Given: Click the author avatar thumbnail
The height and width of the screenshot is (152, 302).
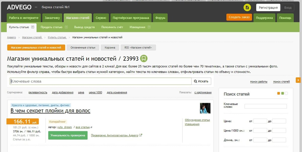Looking at the screenshot, I should click(x=205, y=108).
